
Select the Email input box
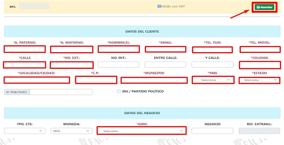pos(166,49)
